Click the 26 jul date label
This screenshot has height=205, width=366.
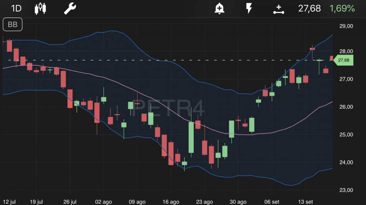pos(70,202)
